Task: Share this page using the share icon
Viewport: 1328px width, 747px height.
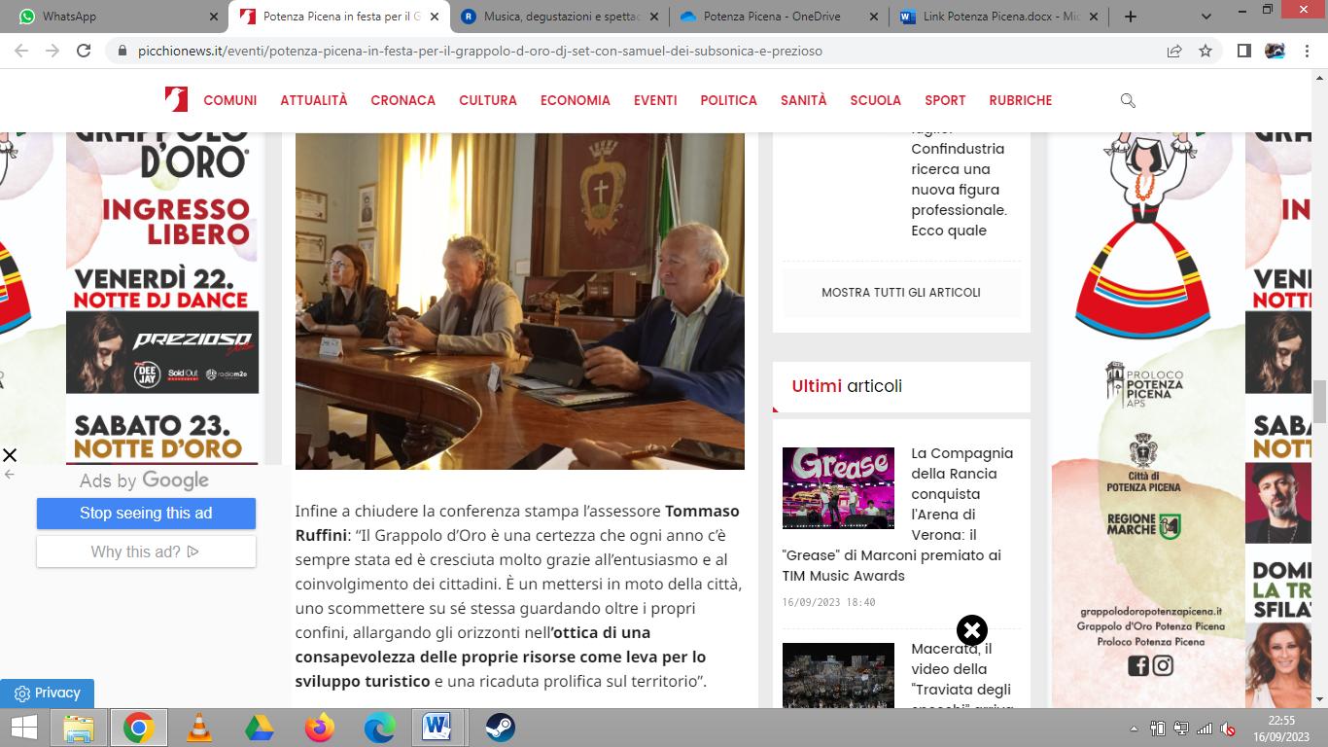Action: coord(1174,51)
